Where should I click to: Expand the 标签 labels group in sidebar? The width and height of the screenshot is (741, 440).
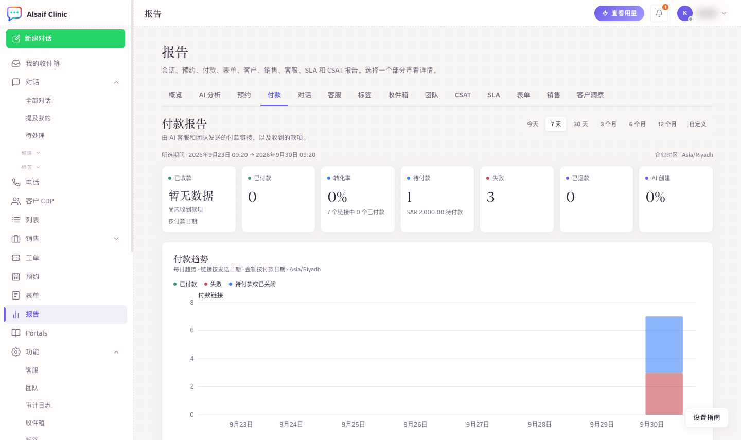(x=31, y=167)
